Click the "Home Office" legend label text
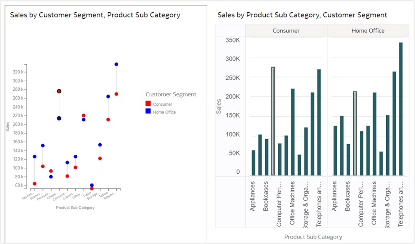This screenshot has width=415, height=244. coord(164,112)
